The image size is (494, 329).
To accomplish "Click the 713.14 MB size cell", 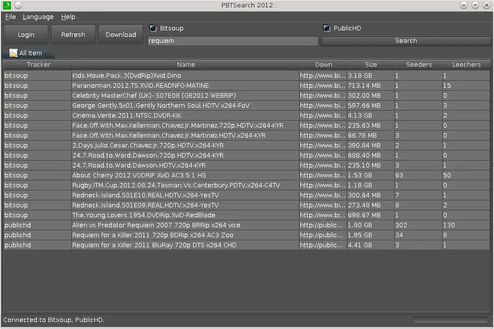I will coord(370,86).
